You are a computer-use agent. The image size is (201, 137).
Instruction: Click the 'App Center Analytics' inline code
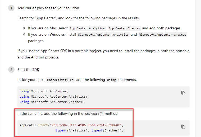[x=87, y=28]
